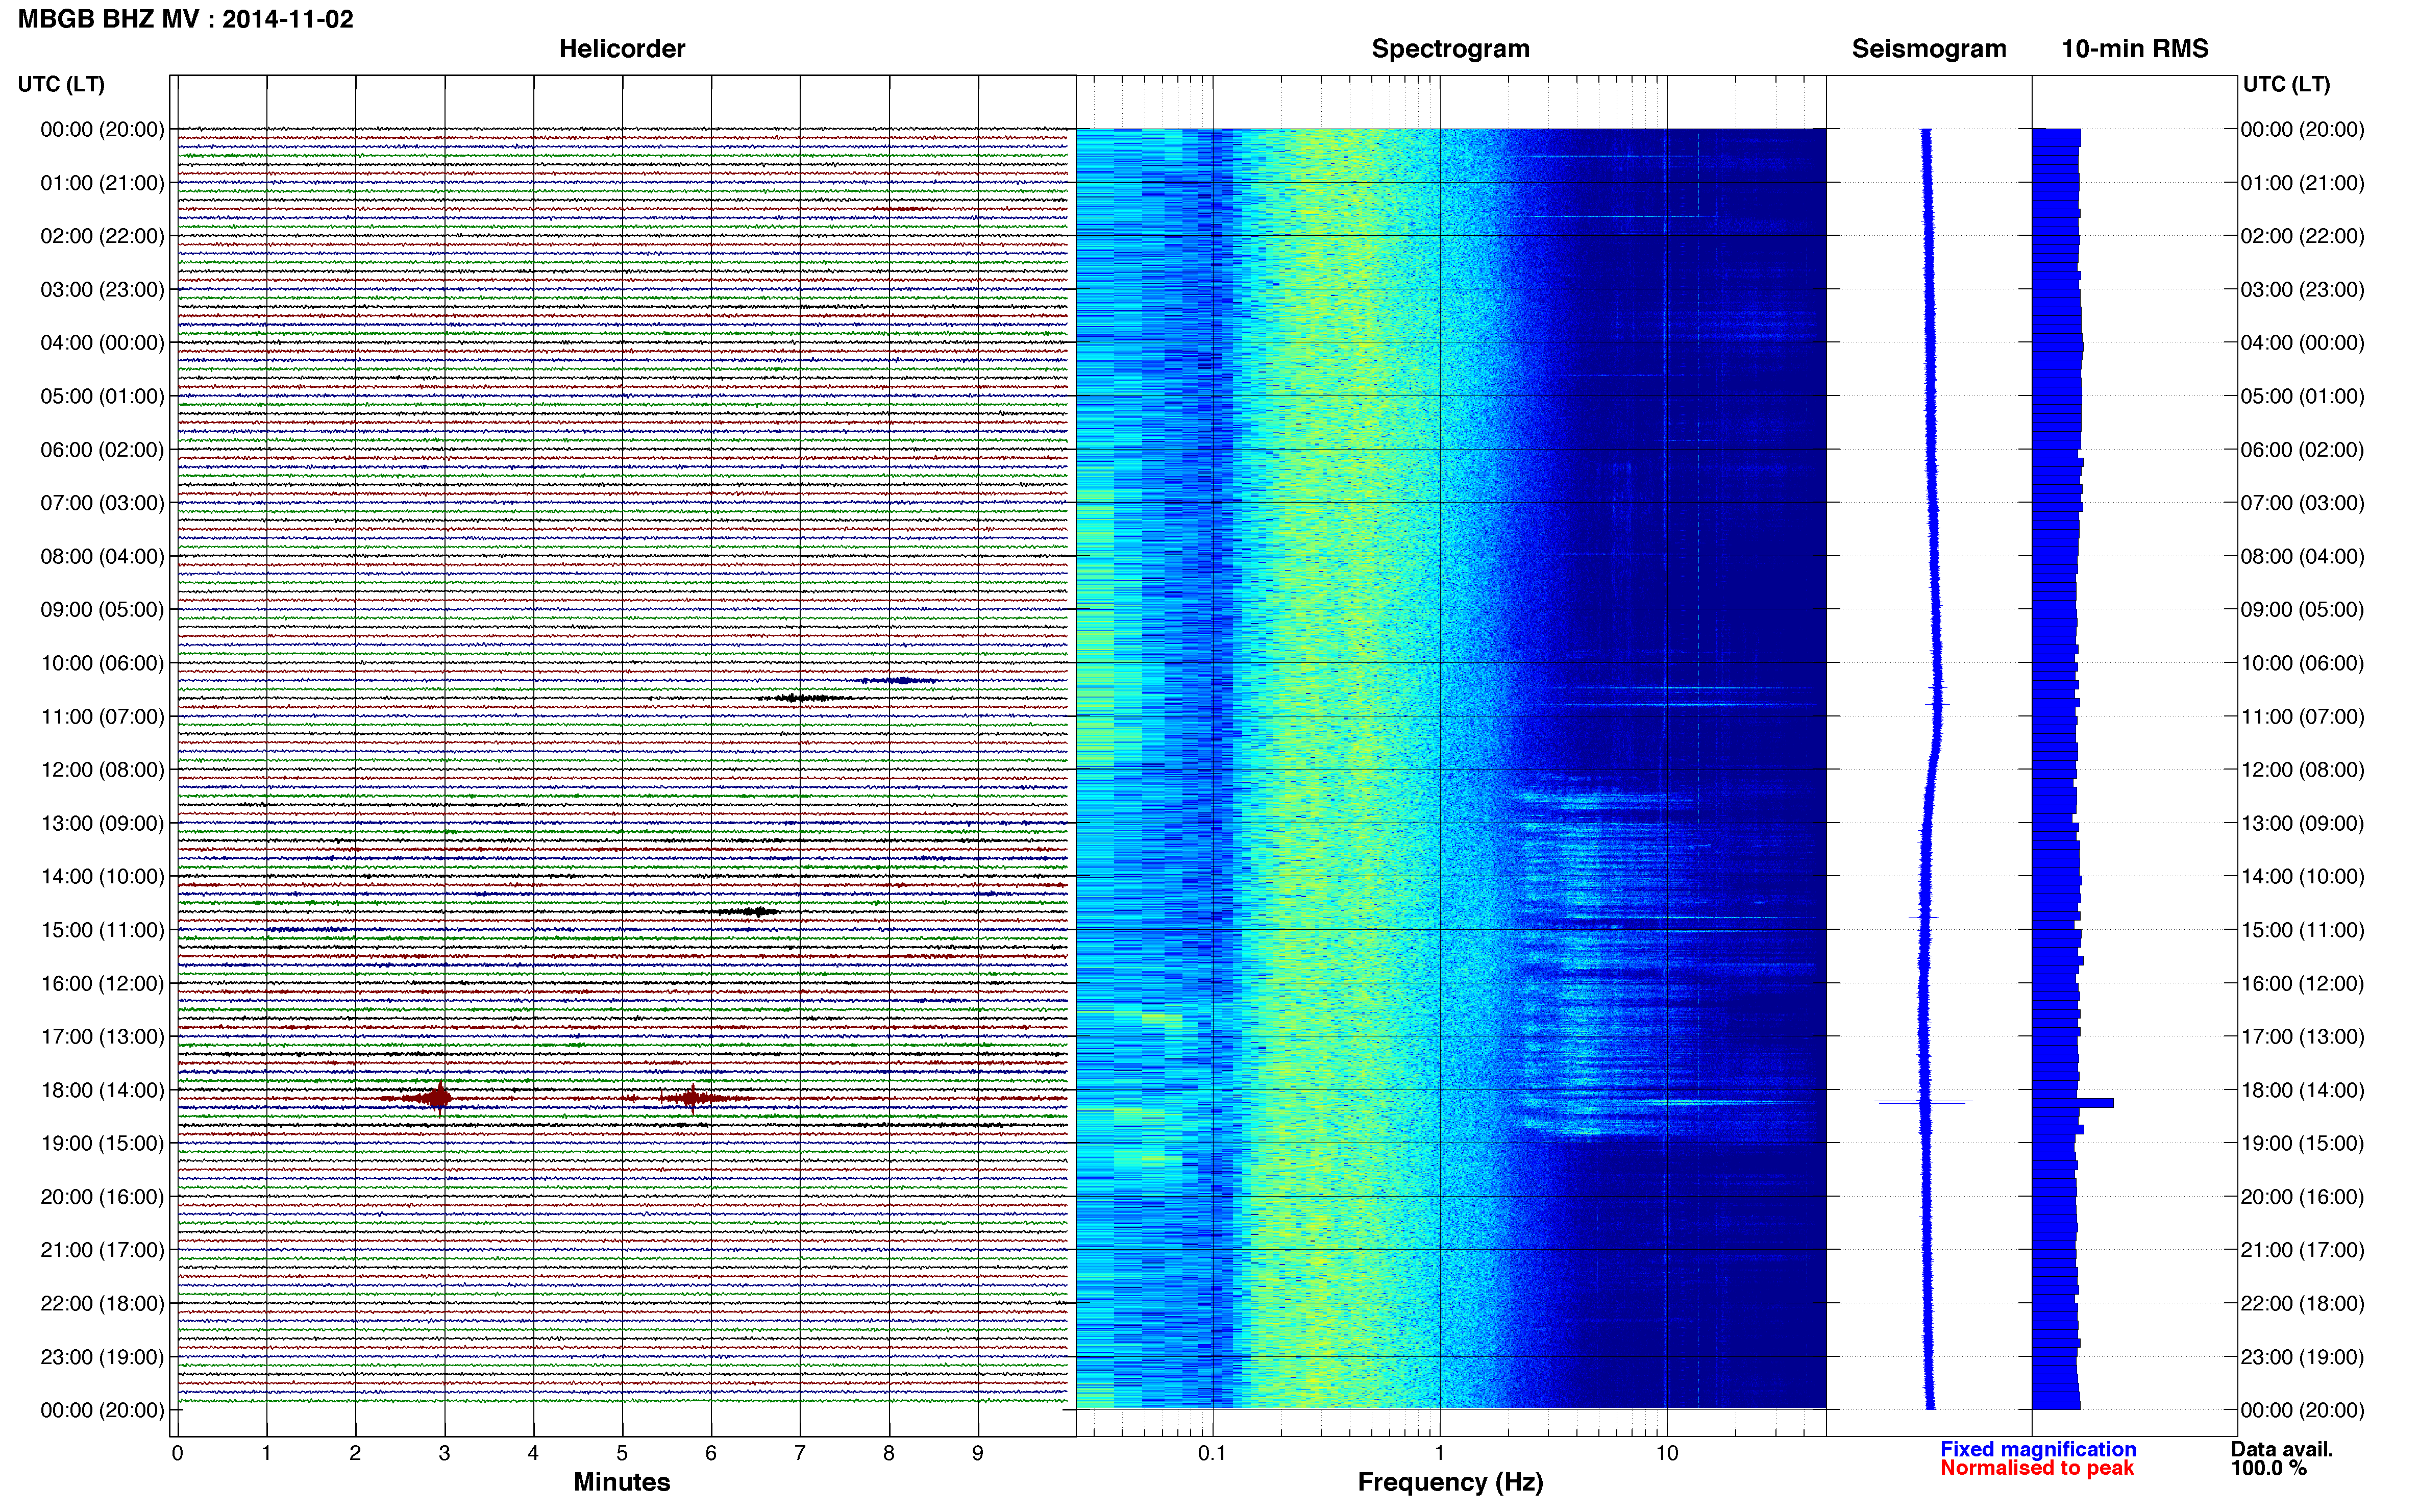This screenshot has height=1512, width=2419.
Task: Click the 22:00 (18:00) label on the helicorder time axis
Action: click(102, 1304)
